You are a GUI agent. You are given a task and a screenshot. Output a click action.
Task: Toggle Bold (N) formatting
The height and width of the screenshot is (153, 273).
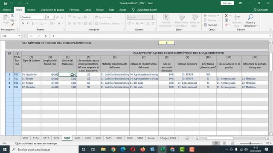23,23
